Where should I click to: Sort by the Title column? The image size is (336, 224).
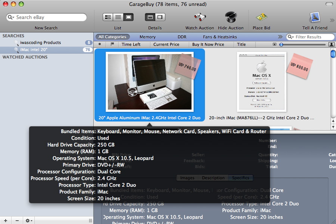pyautogui.click(x=245, y=44)
